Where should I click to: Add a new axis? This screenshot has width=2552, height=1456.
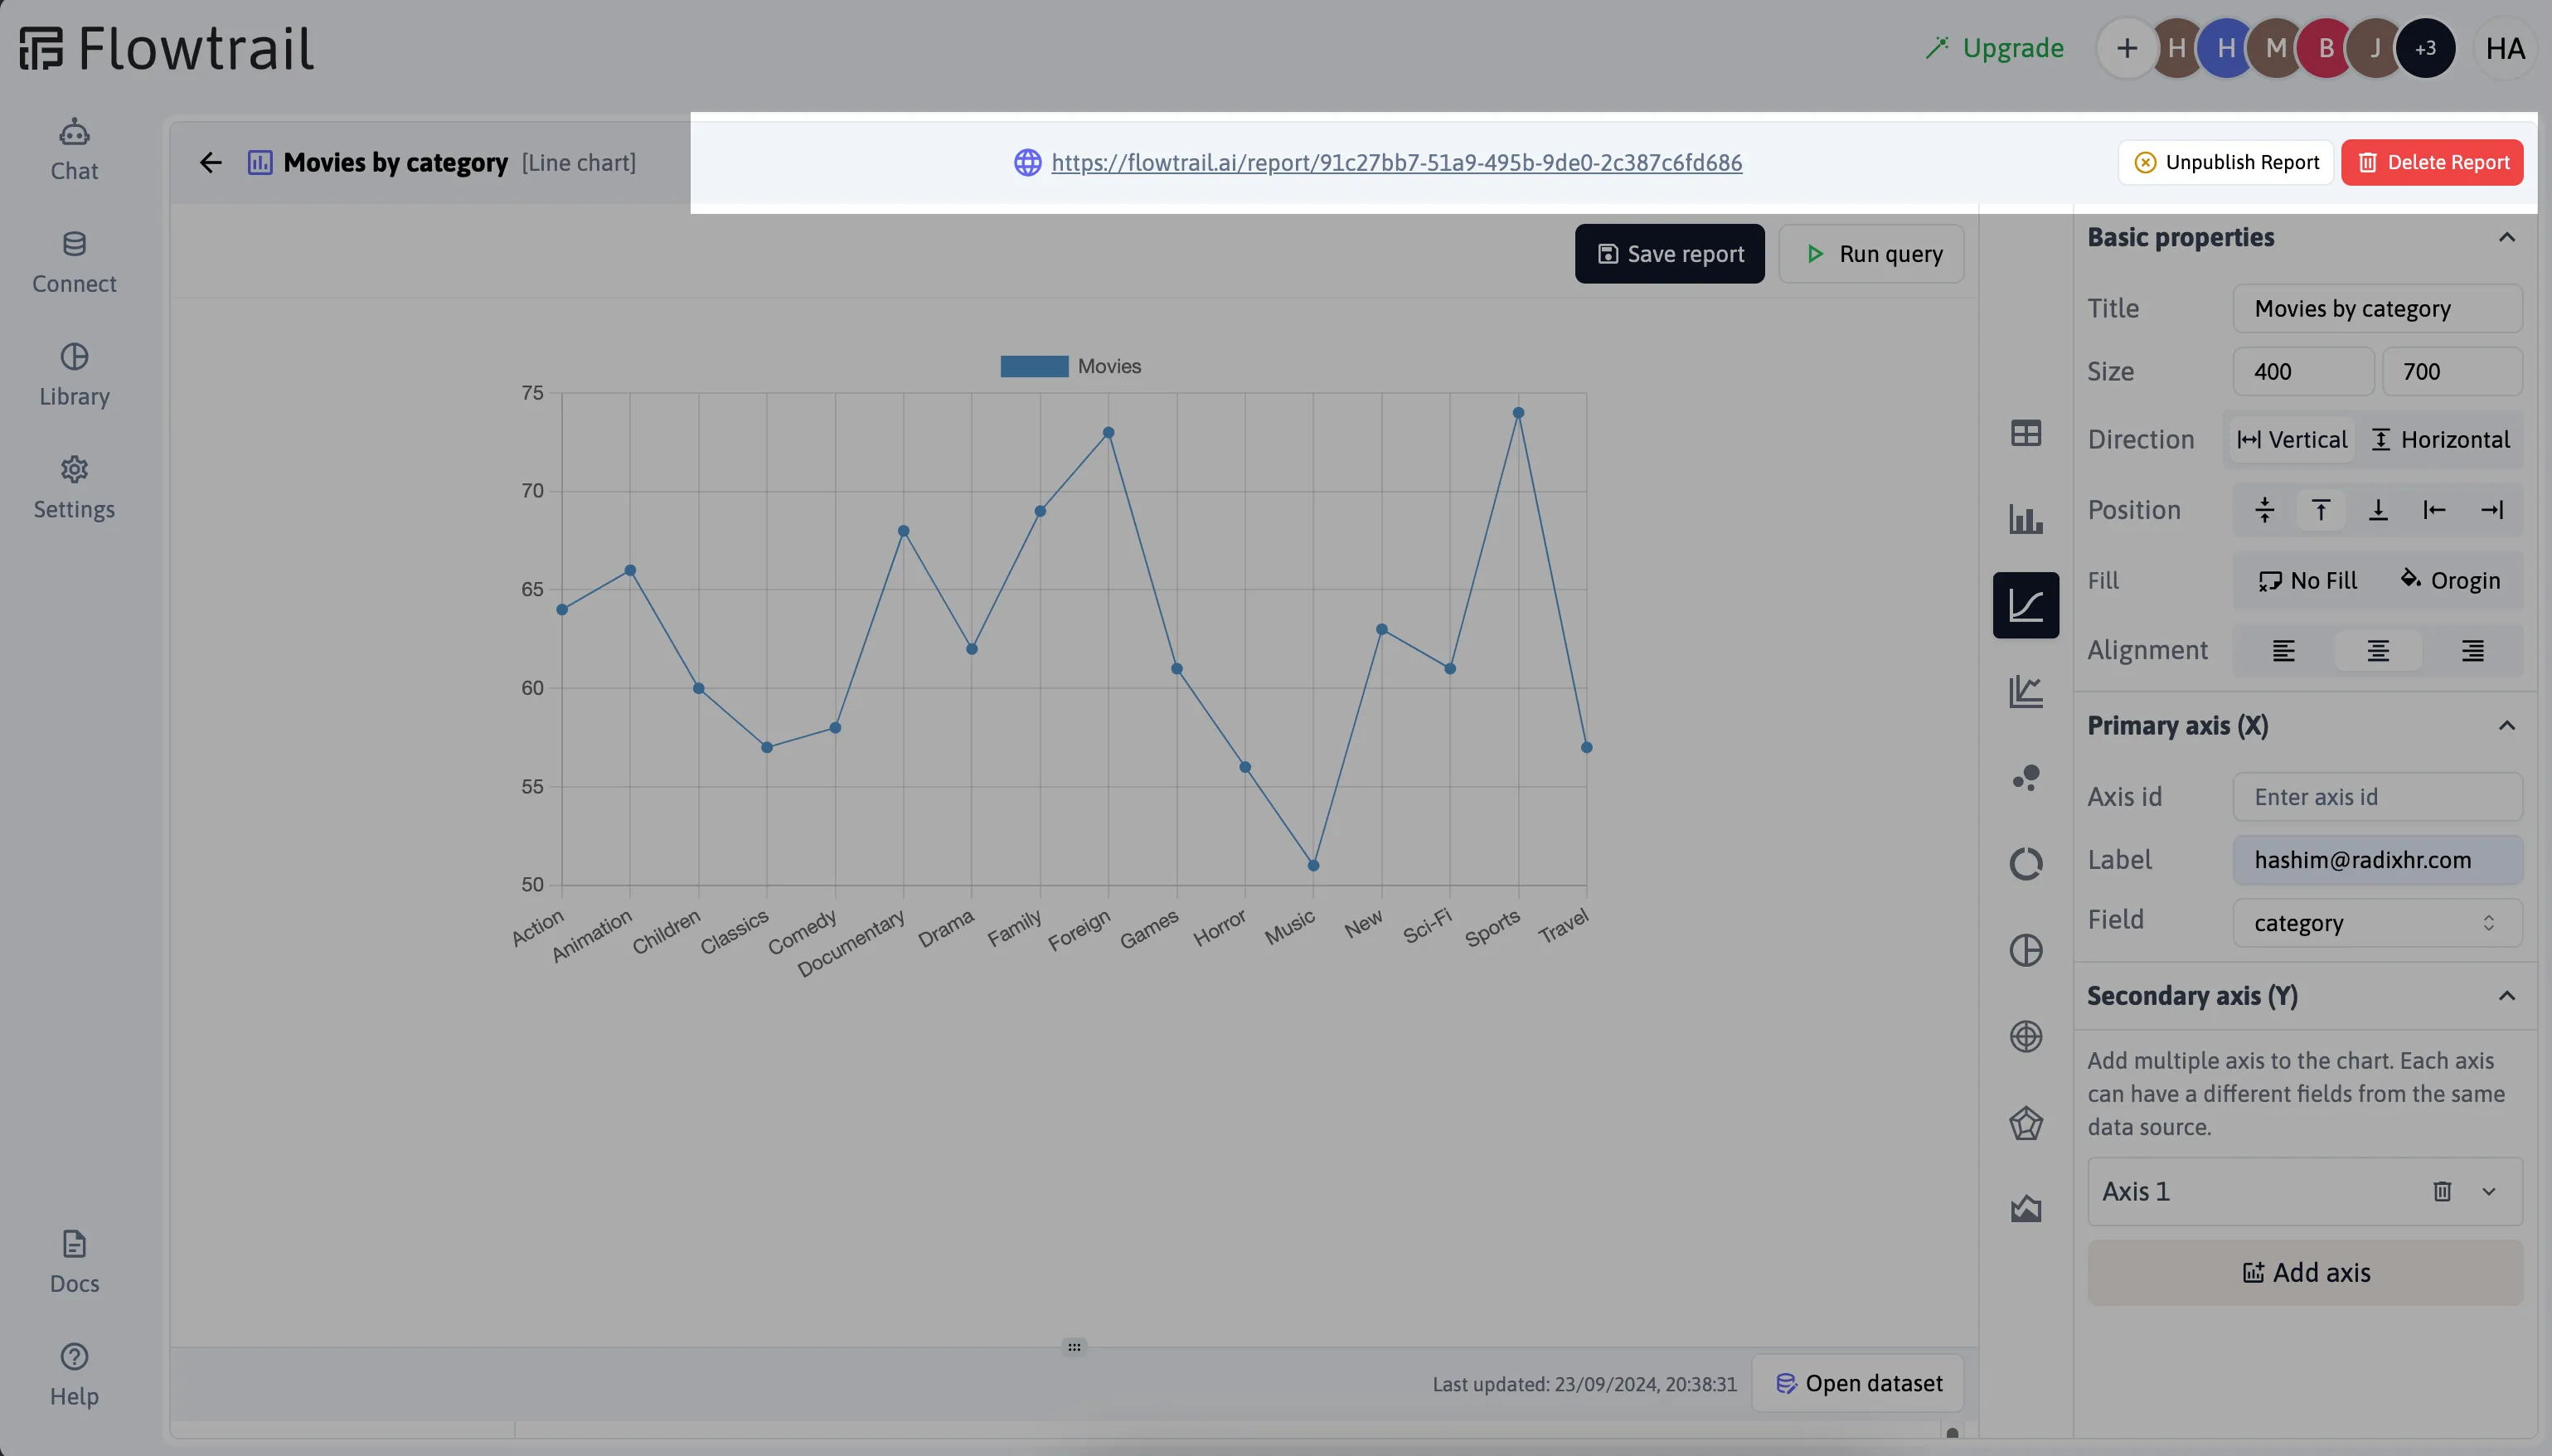2304,1272
